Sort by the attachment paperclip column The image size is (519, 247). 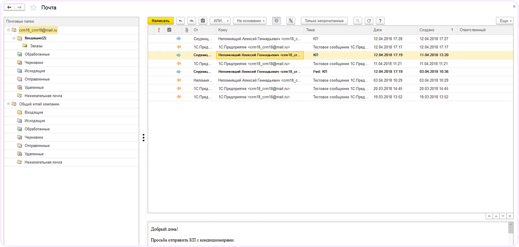187,30
